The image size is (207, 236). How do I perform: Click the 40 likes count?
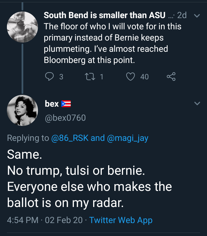tap(144, 76)
